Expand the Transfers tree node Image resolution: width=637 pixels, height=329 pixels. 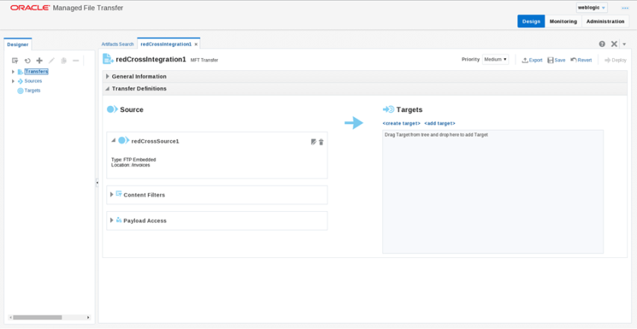tap(13, 72)
